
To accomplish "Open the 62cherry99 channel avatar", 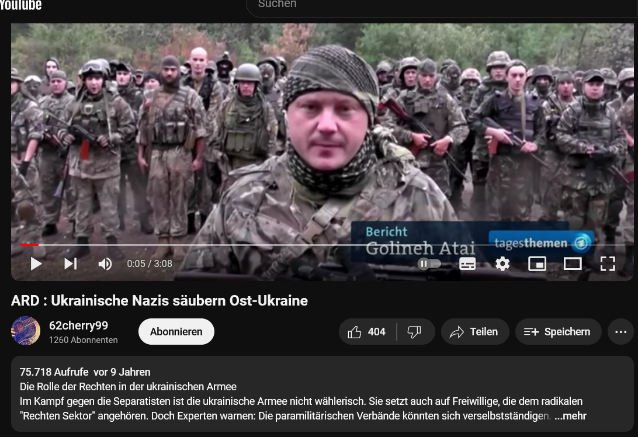I will (x=26, y=331).
